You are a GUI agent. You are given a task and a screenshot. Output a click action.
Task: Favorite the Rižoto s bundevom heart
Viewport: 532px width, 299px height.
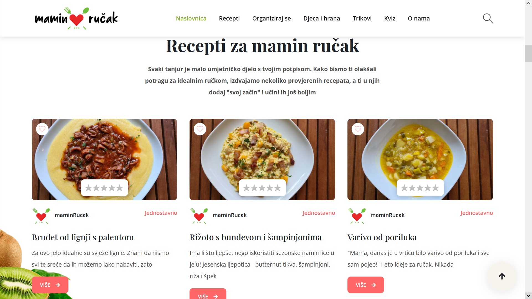click(200, 129)
